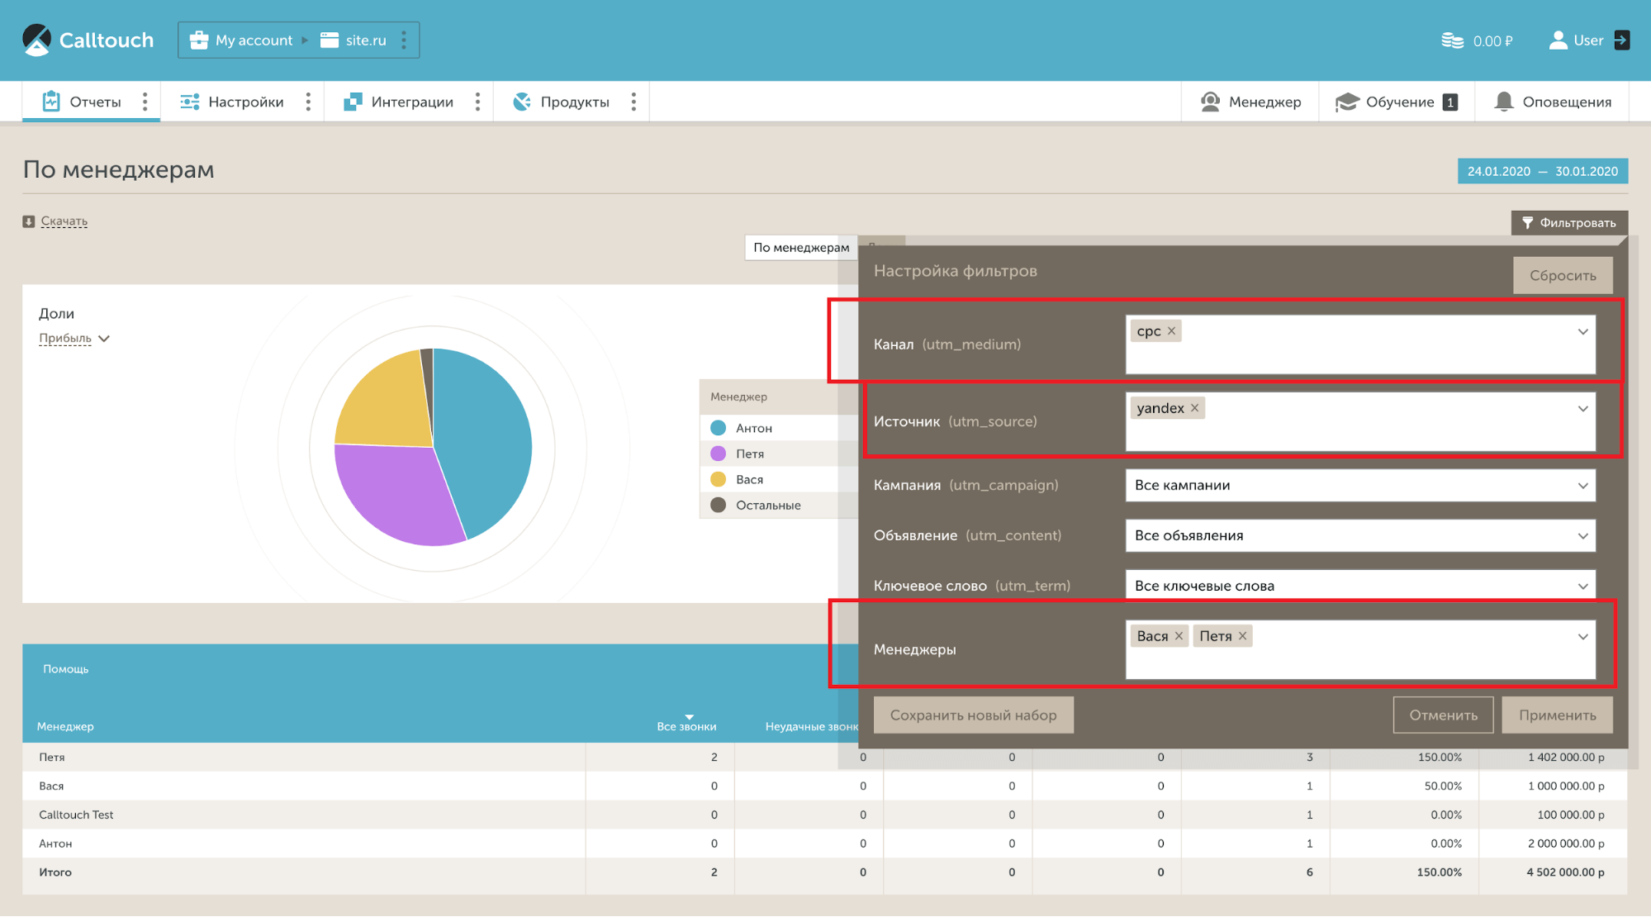Click the Скачать download icon
The image size is (1651, 917).
click(x=29, y=221)
